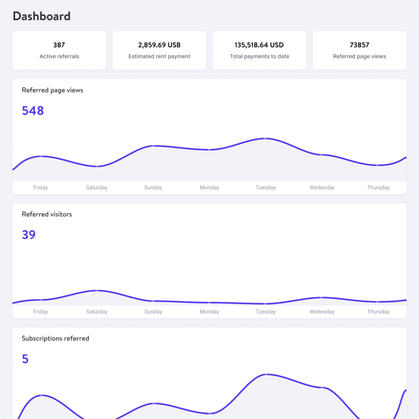Click Saturday's data point on visitors chart

click(97, 291)
